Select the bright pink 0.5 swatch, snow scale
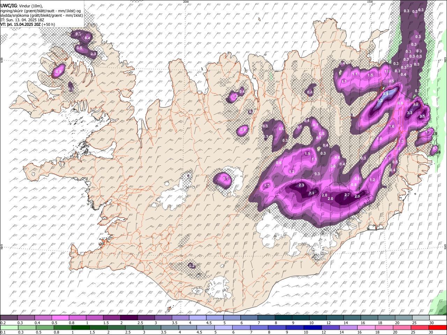The height and width of the screenshot is (335, 447). (60, 318)
